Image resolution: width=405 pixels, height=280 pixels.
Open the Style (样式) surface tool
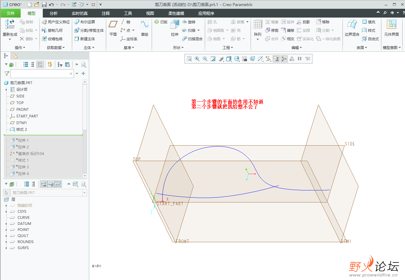click(x=369, y=30)
